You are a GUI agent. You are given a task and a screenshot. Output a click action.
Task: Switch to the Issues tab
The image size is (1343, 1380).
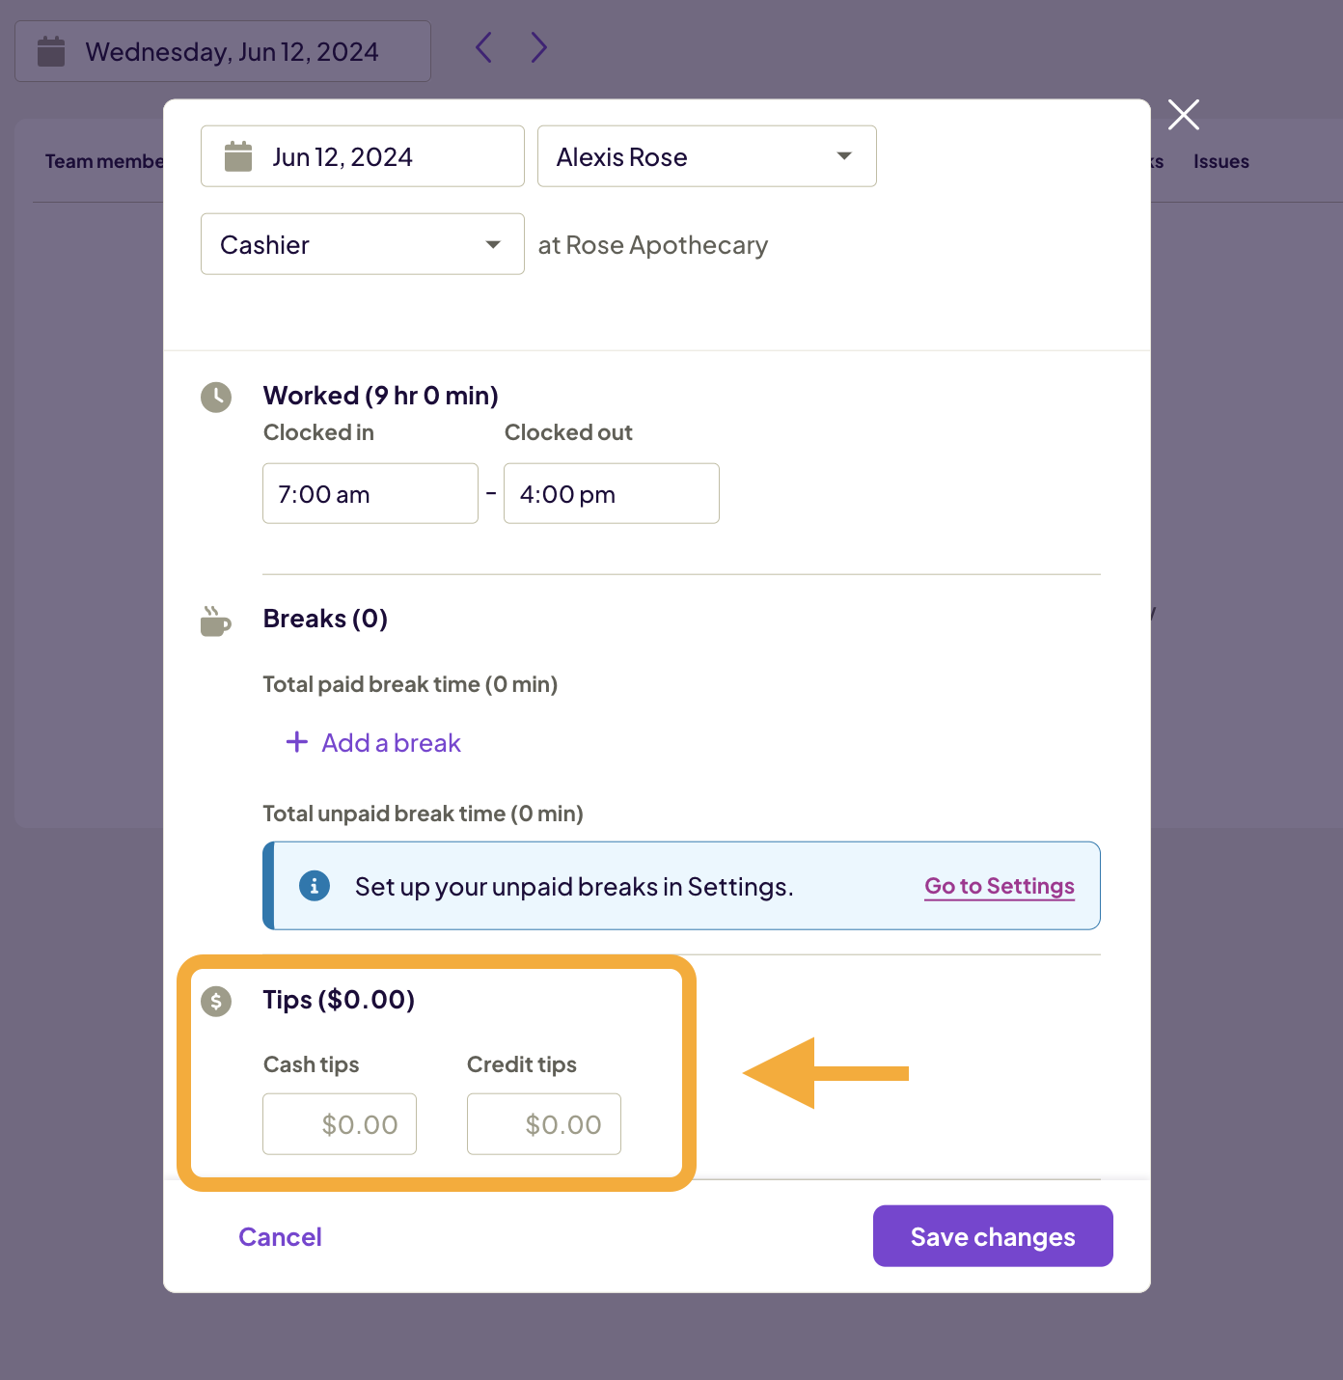pyautogui.click(x=1220, y=160)
